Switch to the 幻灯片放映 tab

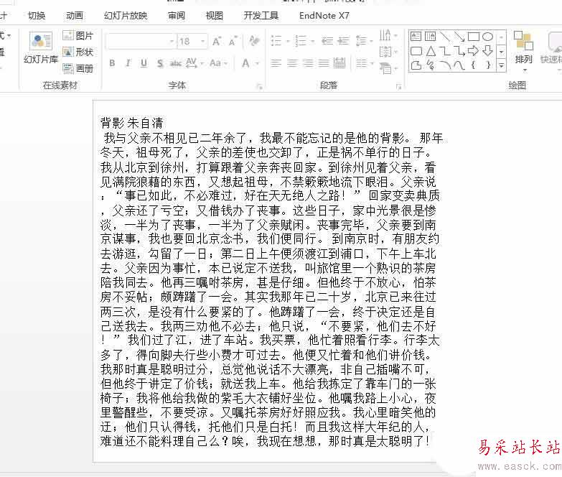126,16
